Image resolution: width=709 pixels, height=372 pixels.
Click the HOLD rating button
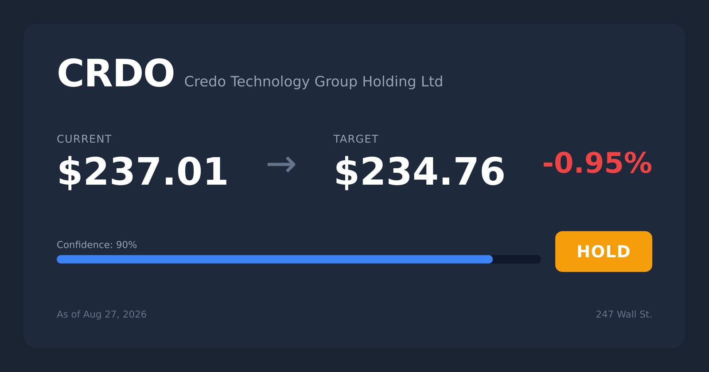tap(604, 252)
